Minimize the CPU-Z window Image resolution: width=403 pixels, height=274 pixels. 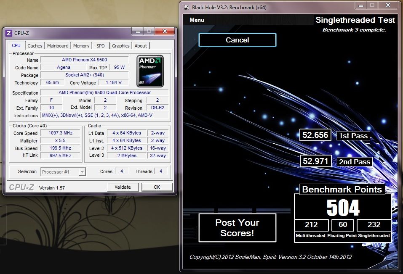138,32
